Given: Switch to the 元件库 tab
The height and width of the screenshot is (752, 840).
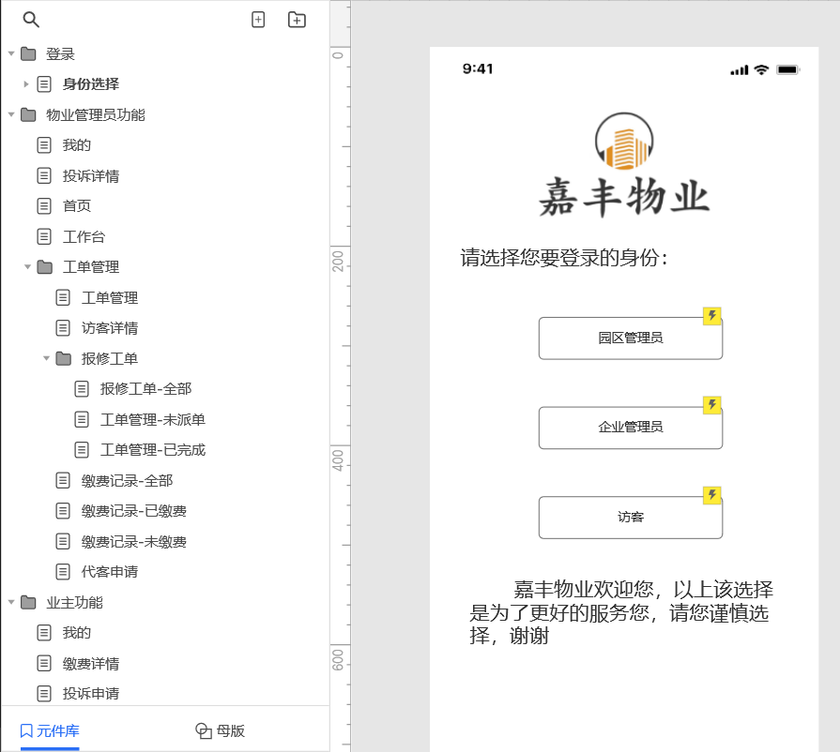Looking at the screenshot, I should coord(50,730).
